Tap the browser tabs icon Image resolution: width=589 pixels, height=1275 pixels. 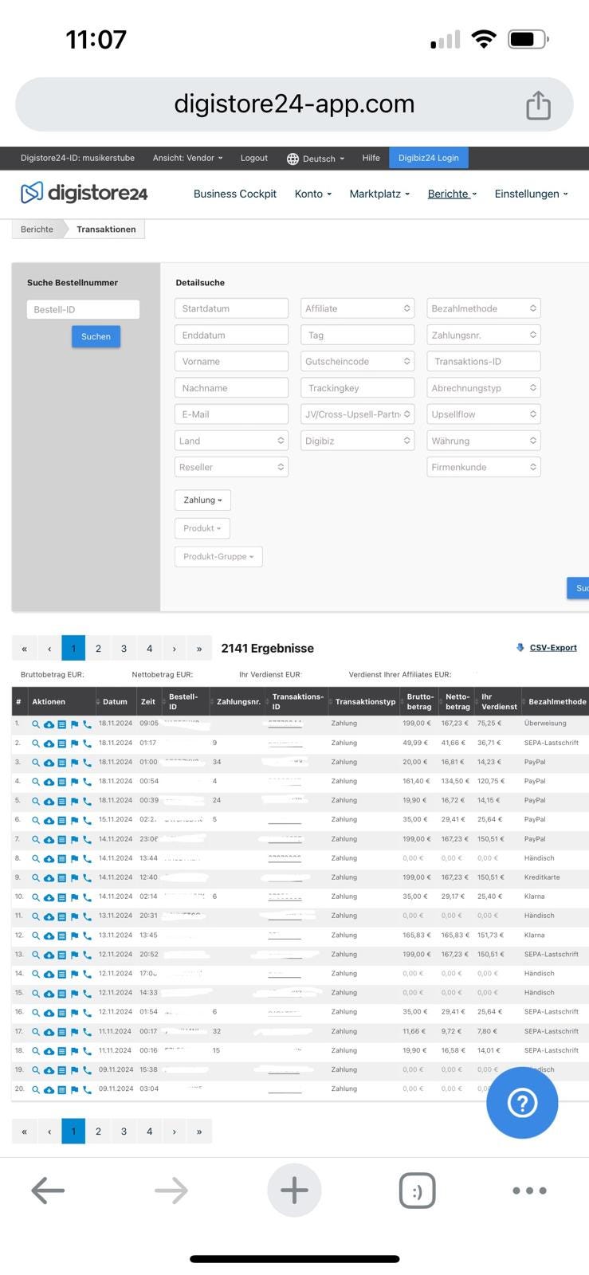(x=417, y=1191)
